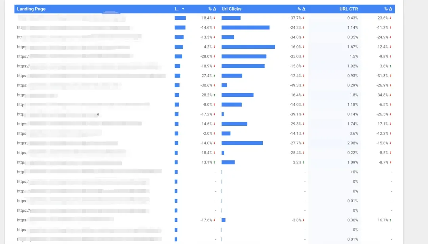
Task: Click the % Δ header right of URL CTR
Action: [388, 9]
